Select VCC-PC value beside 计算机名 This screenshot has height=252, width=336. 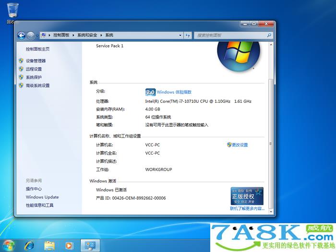pyautogui.click(x=152, y=145)
